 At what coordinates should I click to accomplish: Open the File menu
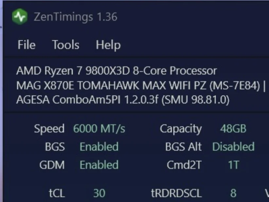click(x=27, y=45)
